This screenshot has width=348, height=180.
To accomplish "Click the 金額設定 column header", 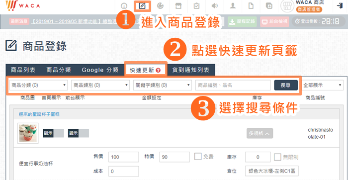I will pos(152,98).
